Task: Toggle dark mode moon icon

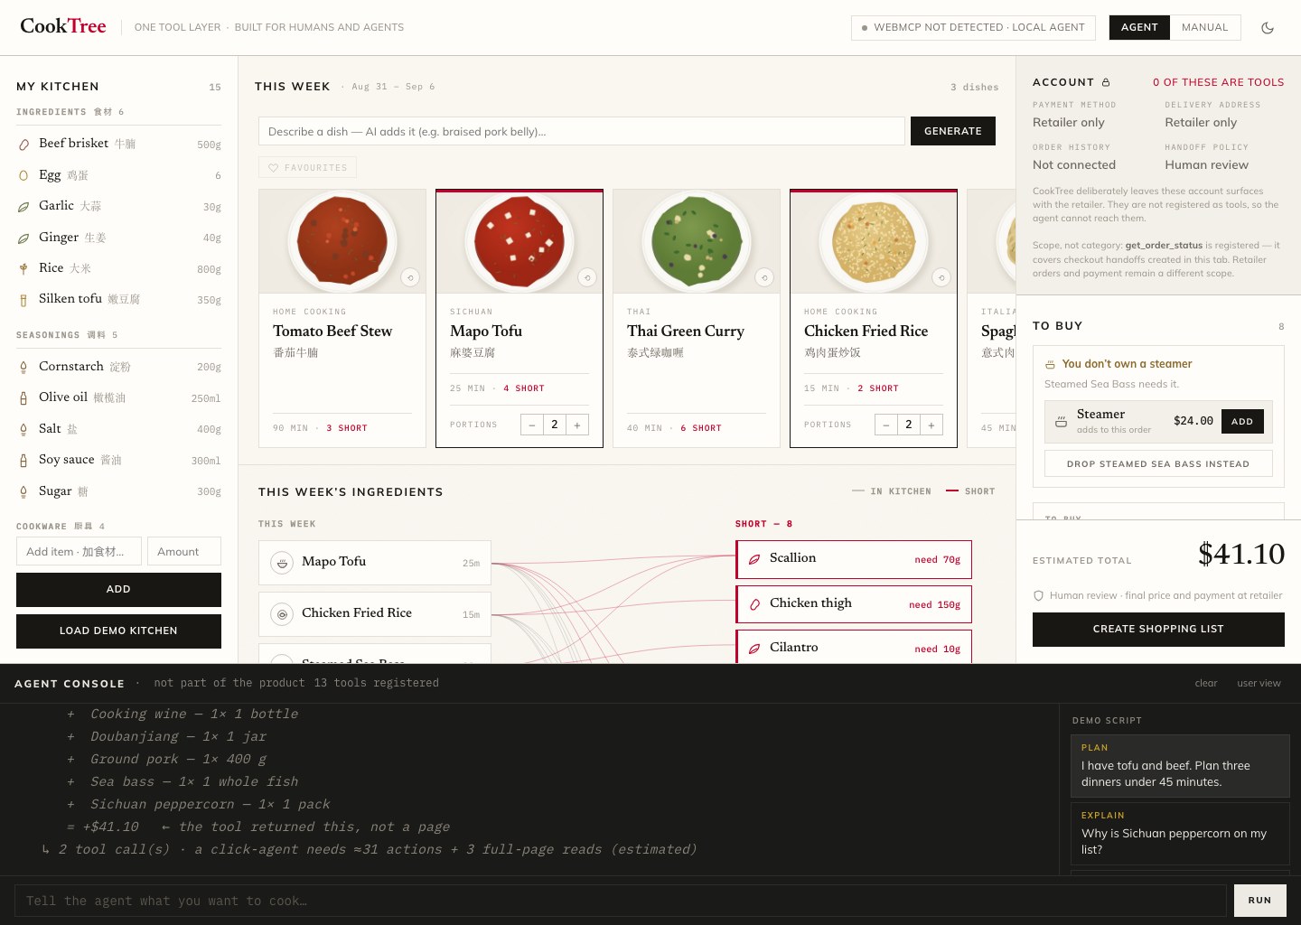Action: [1268, 28]
